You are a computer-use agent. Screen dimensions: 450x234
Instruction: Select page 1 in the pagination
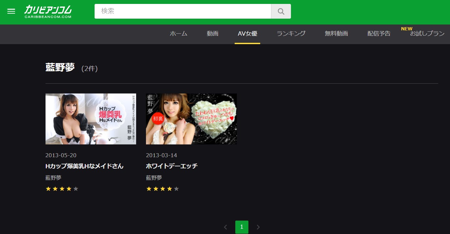coord(242,227)
